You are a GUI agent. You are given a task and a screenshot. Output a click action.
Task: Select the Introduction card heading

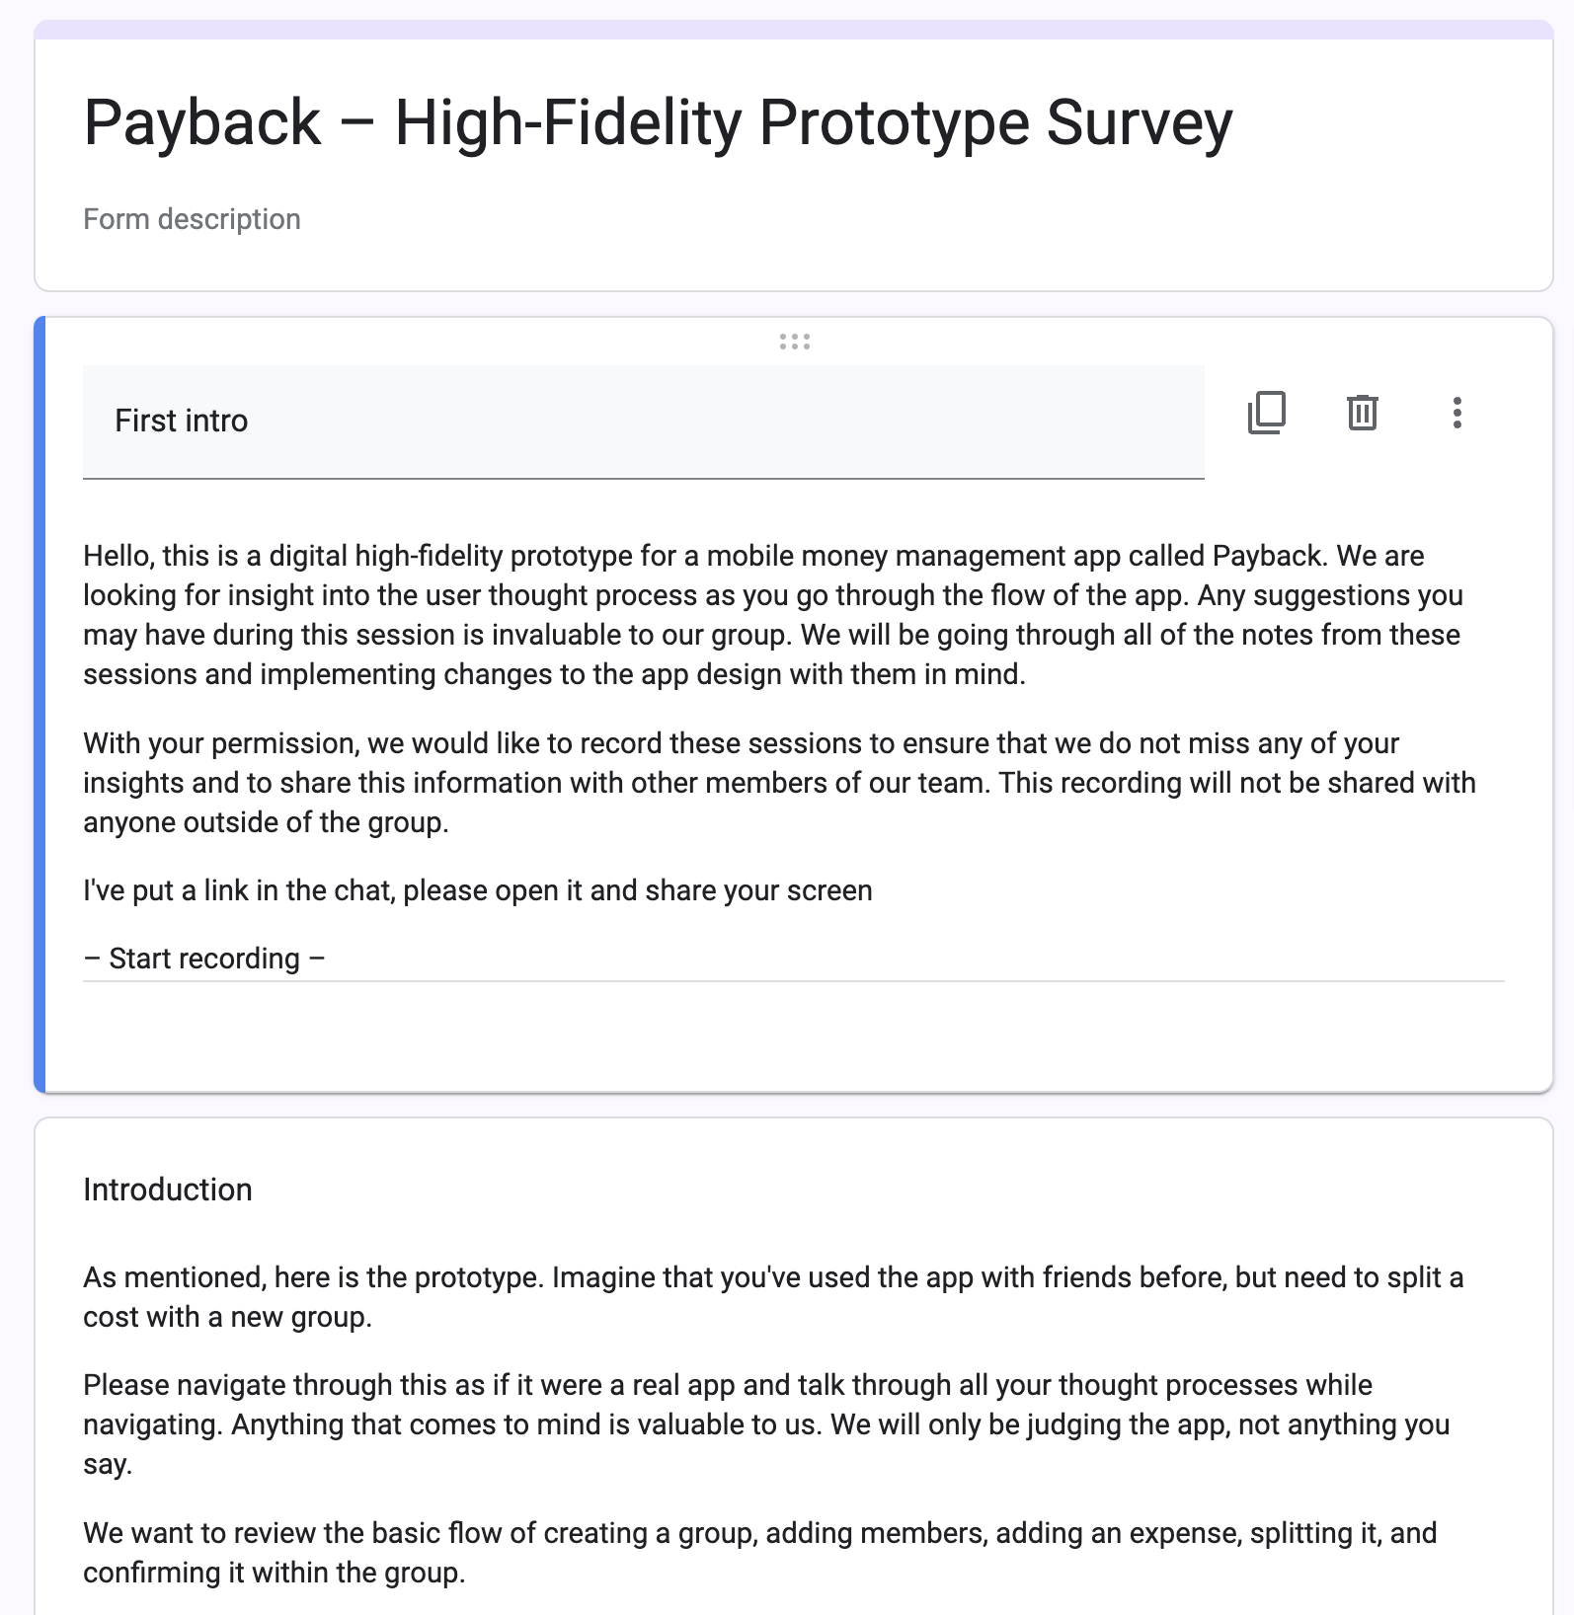point(168,1190)
